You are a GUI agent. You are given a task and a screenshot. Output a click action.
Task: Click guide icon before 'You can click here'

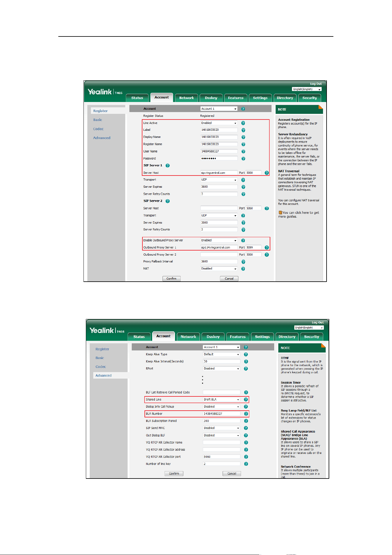(280, 213)
